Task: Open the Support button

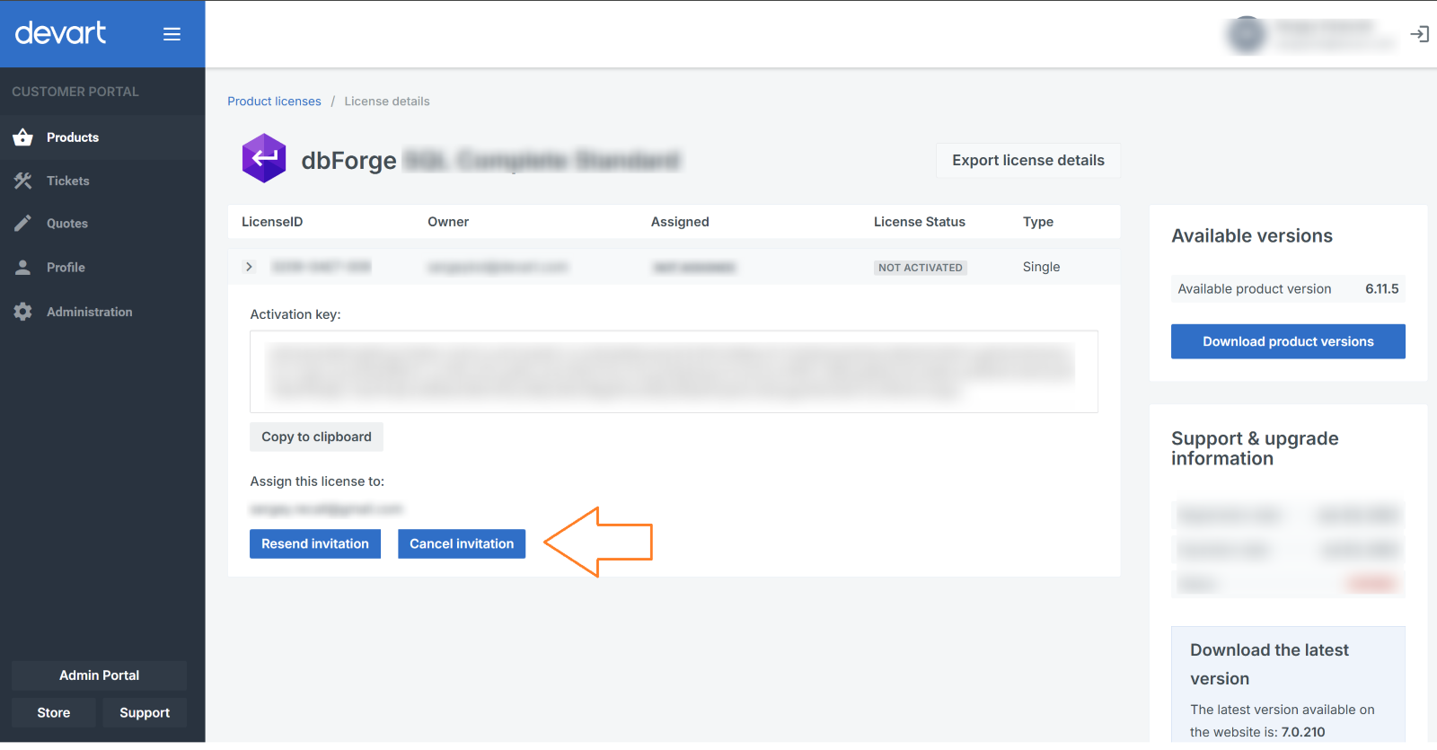Action: click(x=145, y=712)
